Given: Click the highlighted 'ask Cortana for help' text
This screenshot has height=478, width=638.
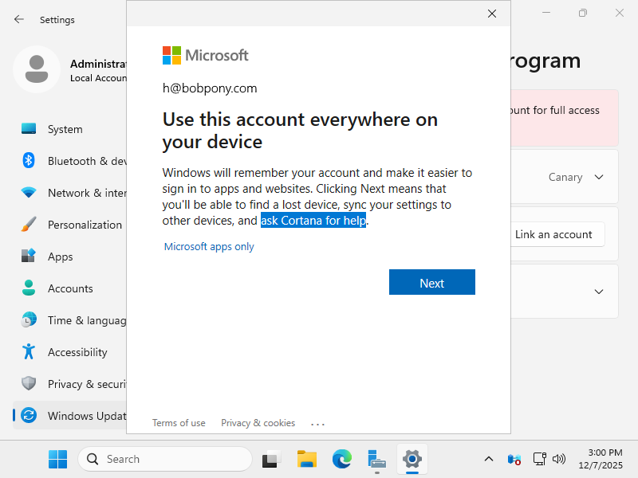Looking at the screenshot, I should tap(313, 221).
